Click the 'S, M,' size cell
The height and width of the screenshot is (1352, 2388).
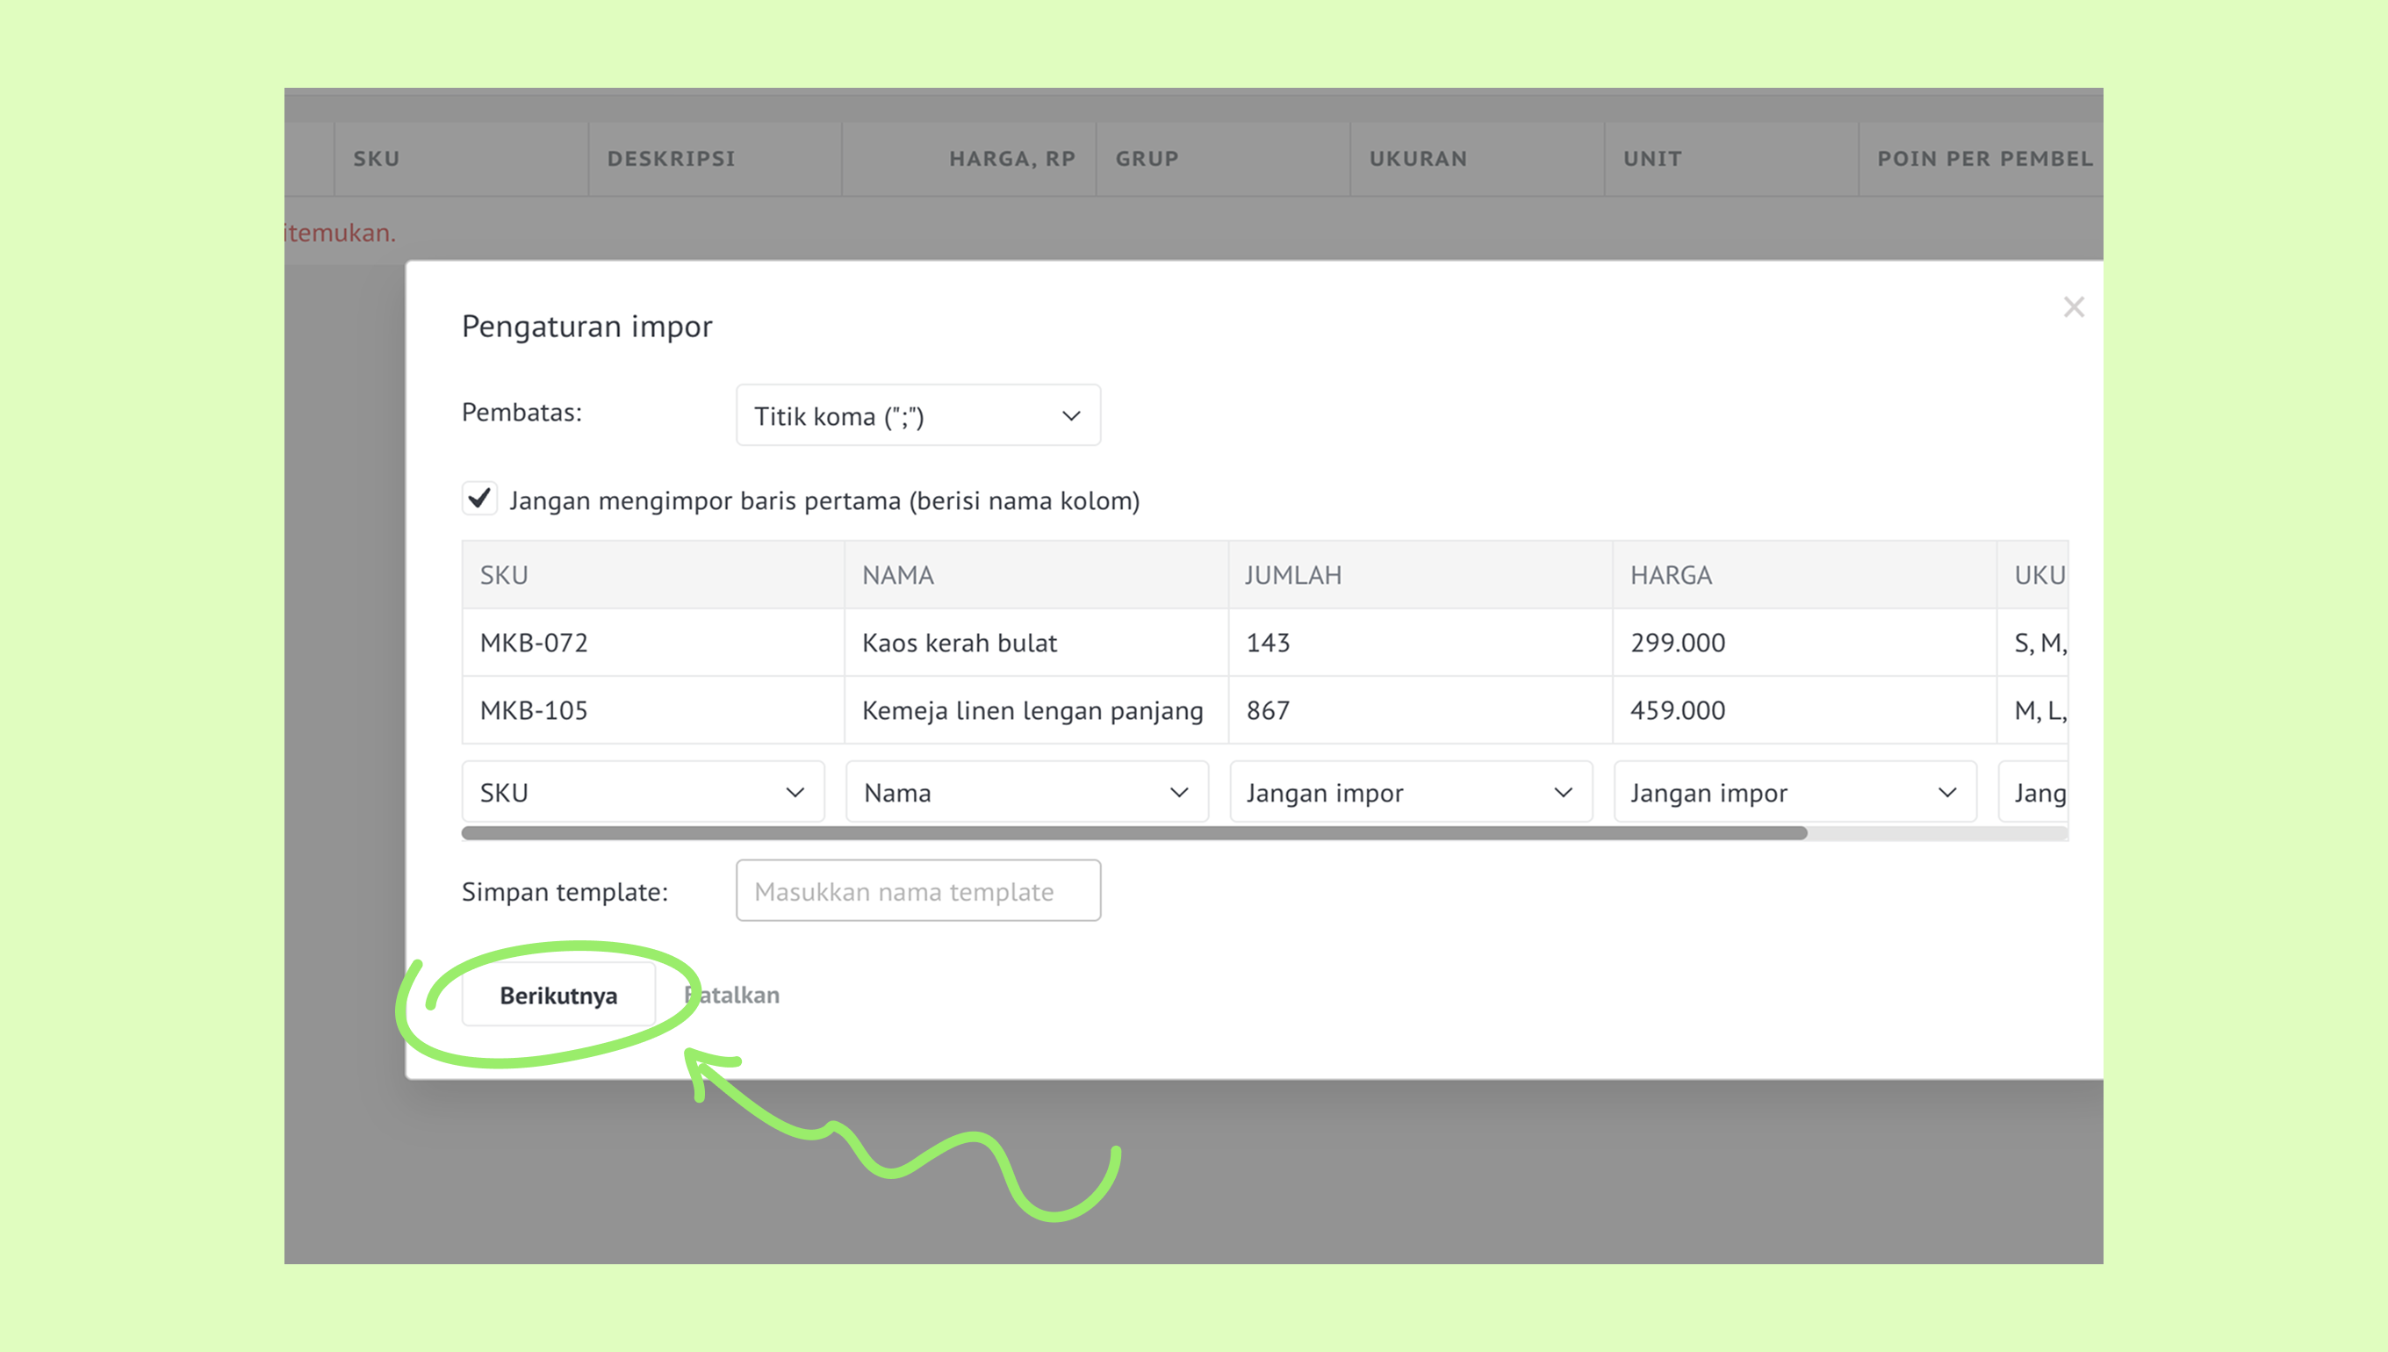pos(2033,643)
